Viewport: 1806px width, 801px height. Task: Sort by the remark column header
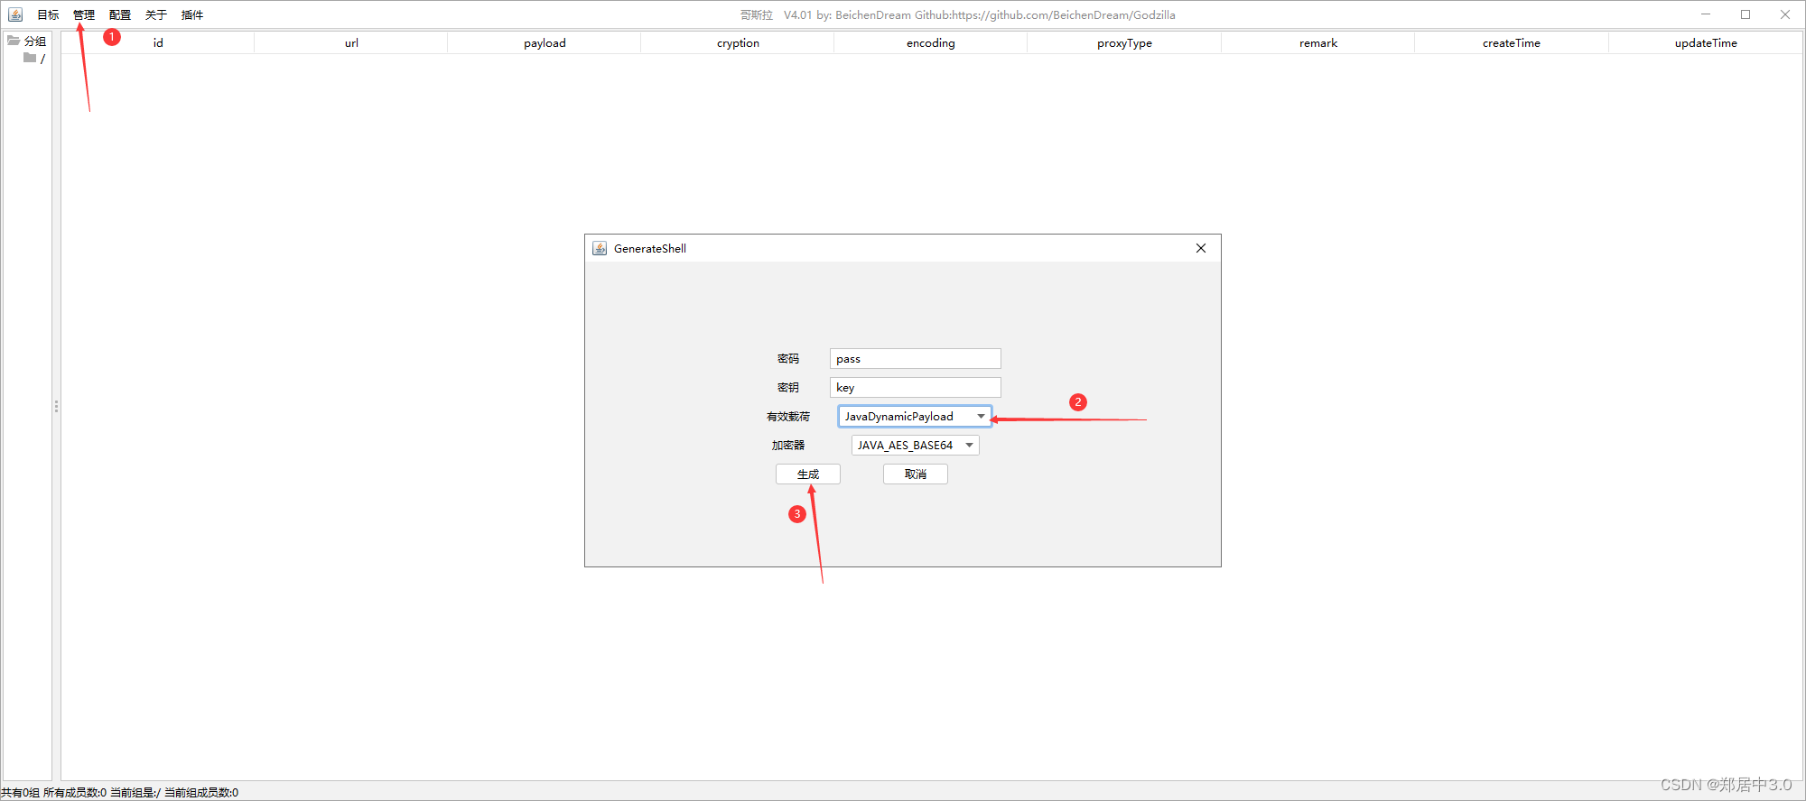[1318, 42]
